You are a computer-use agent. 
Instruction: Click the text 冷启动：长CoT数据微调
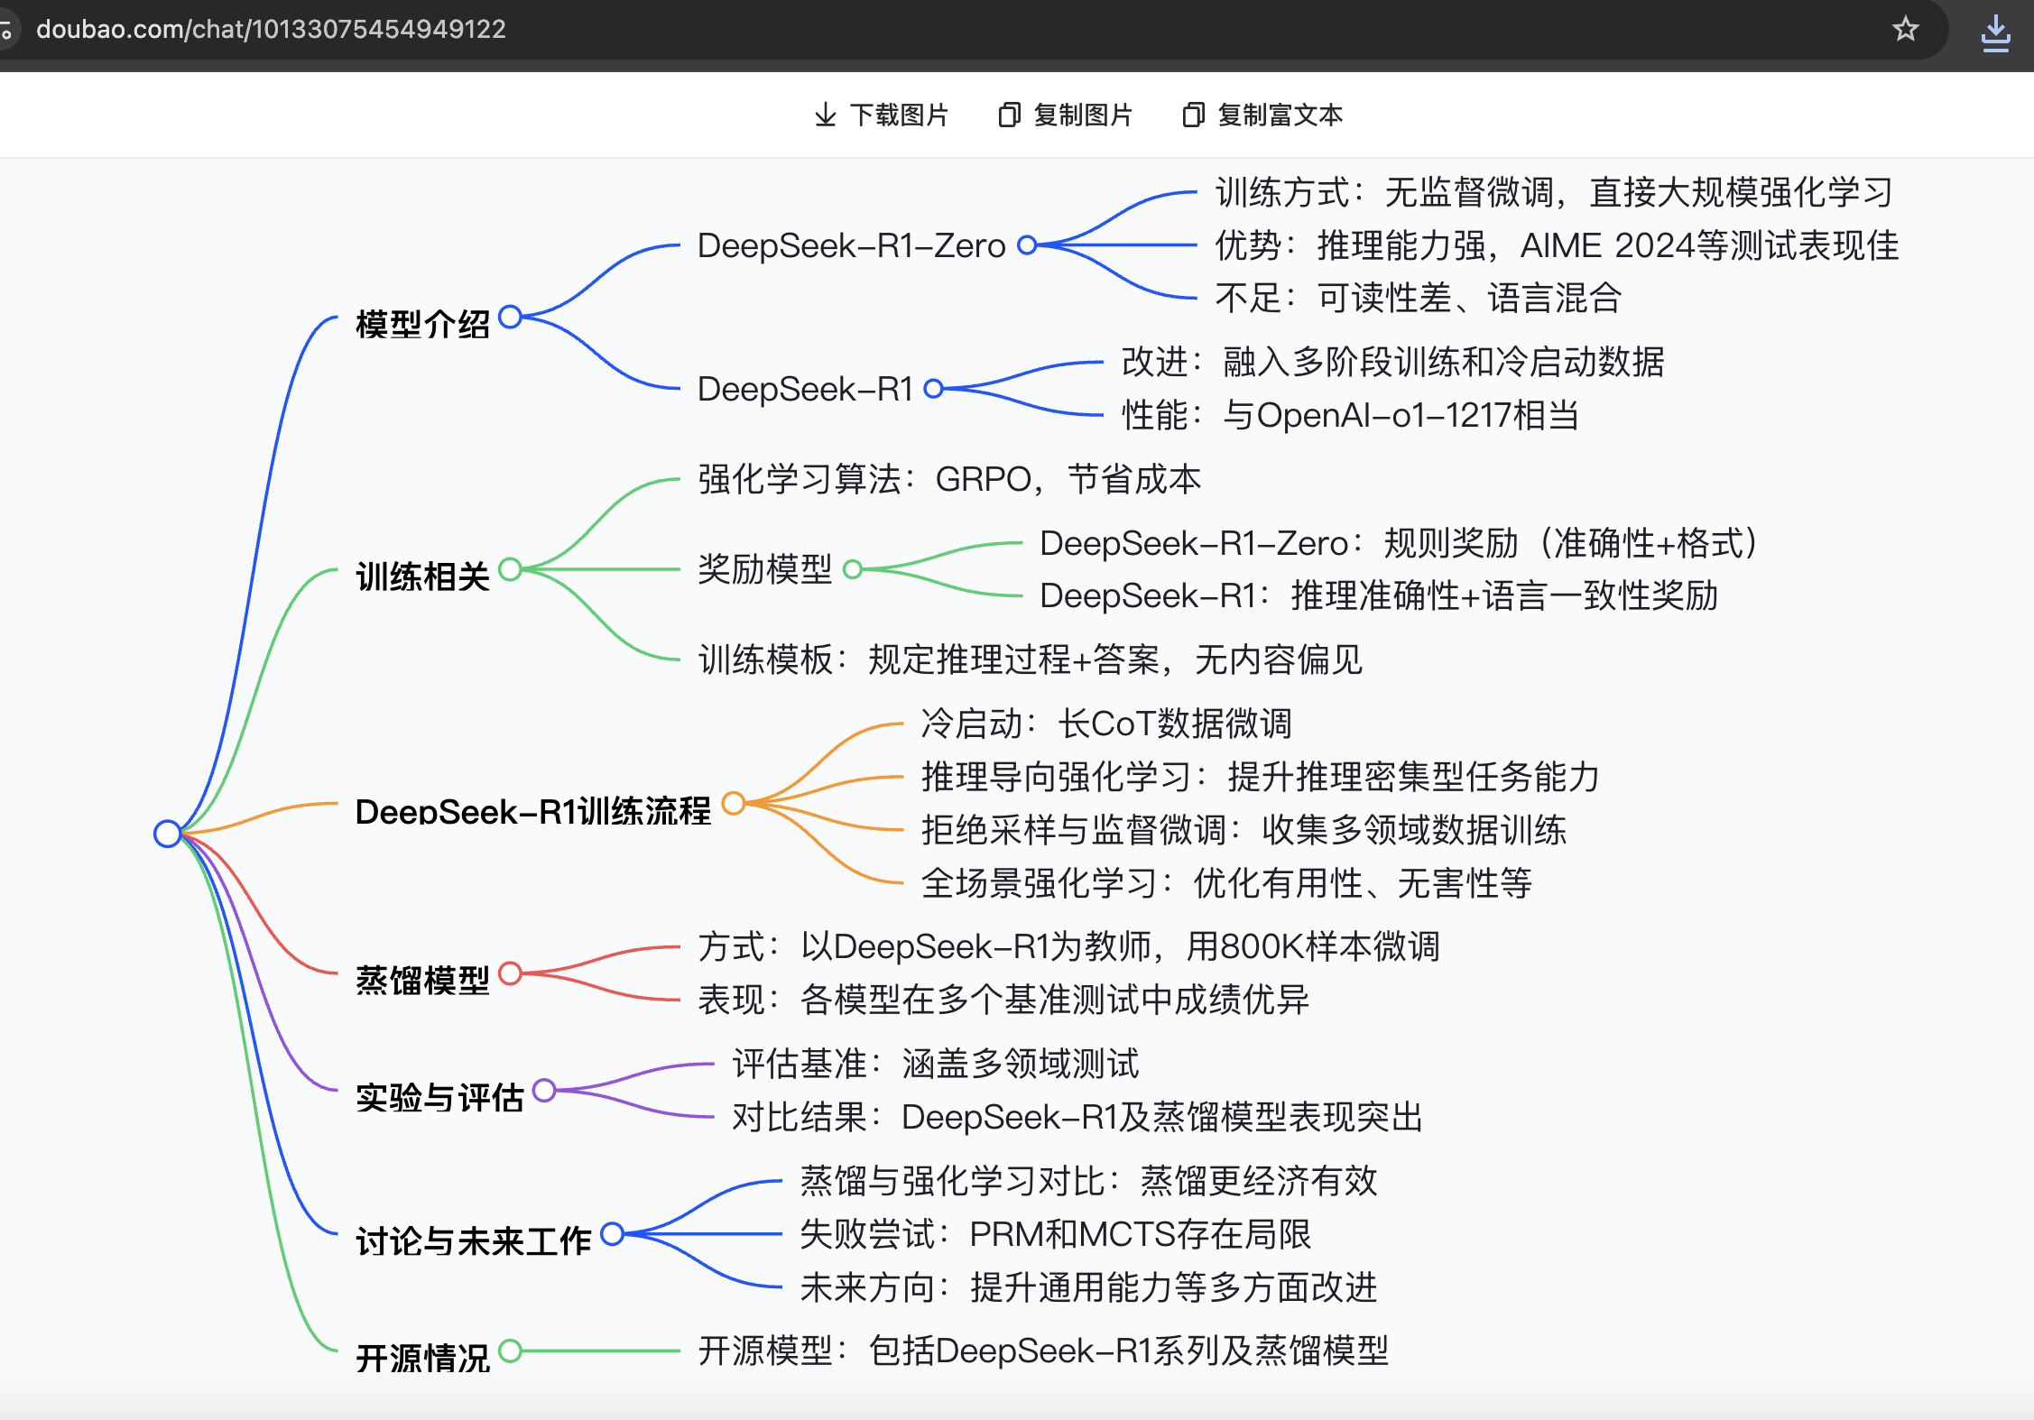click(1106, 724)
